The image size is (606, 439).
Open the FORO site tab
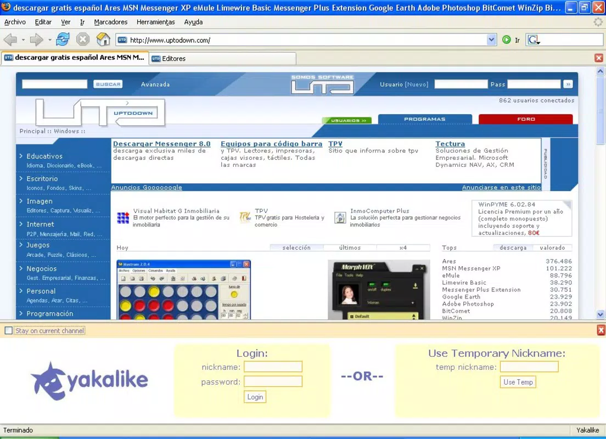pyautogui.click(x=526, y=119)
